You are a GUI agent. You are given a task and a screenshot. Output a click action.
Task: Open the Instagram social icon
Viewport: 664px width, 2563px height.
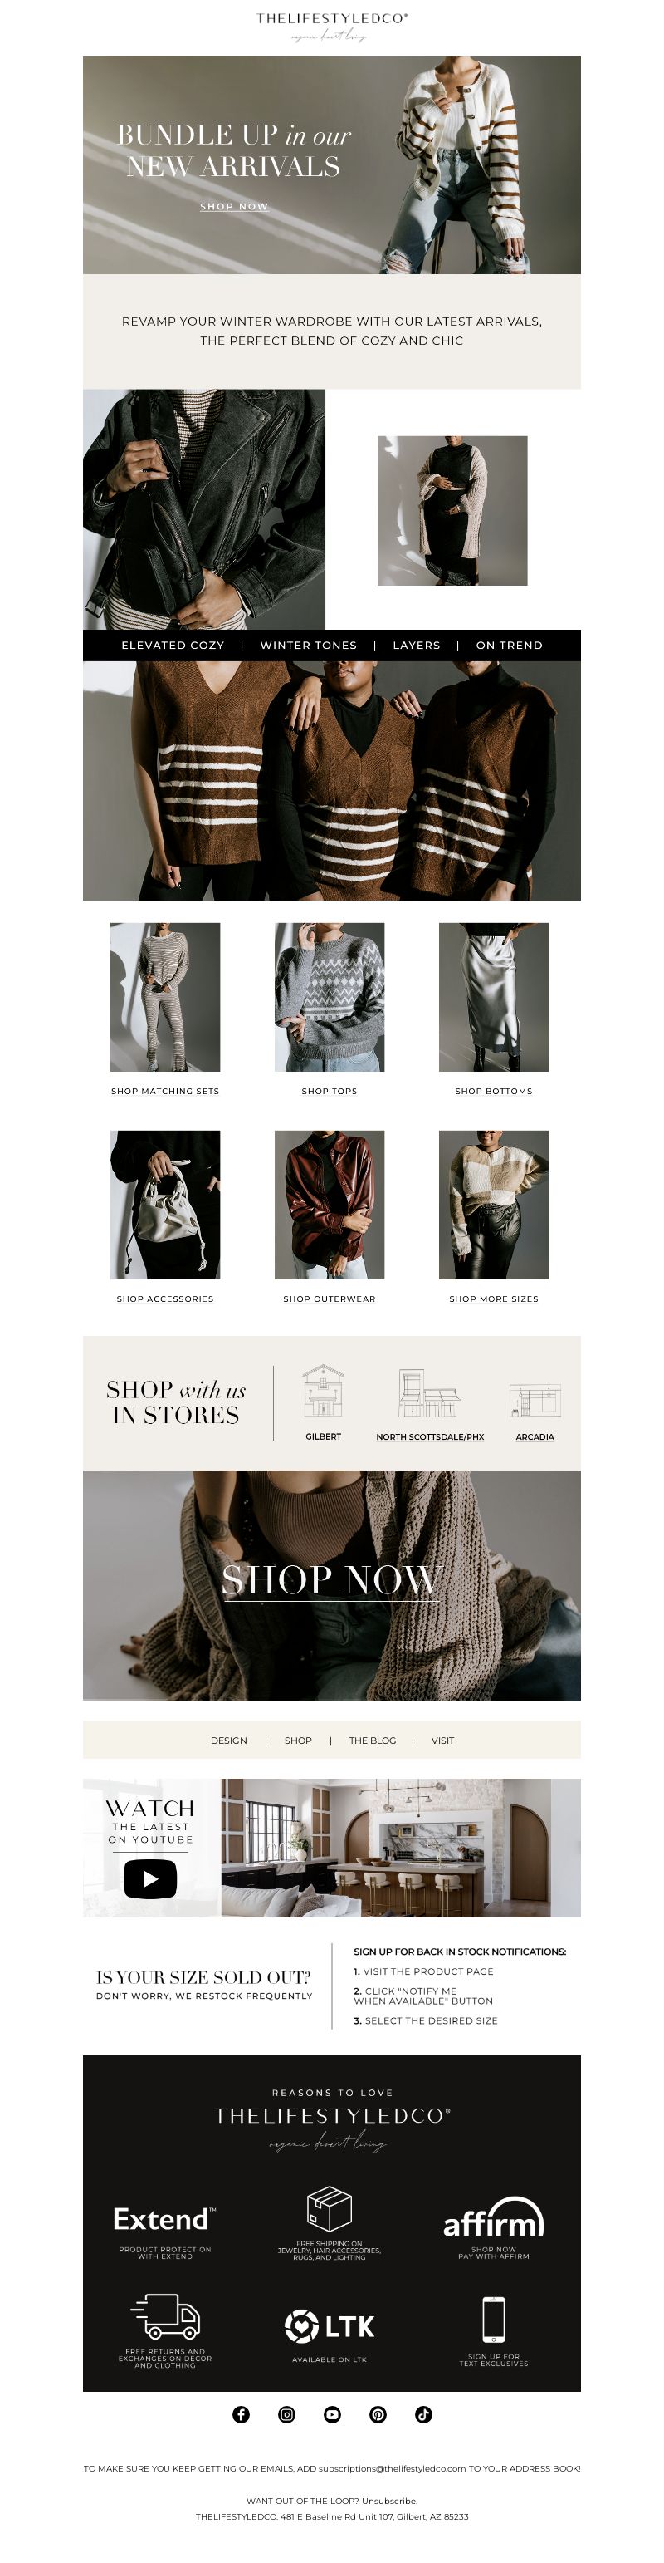pos(286,2413)
